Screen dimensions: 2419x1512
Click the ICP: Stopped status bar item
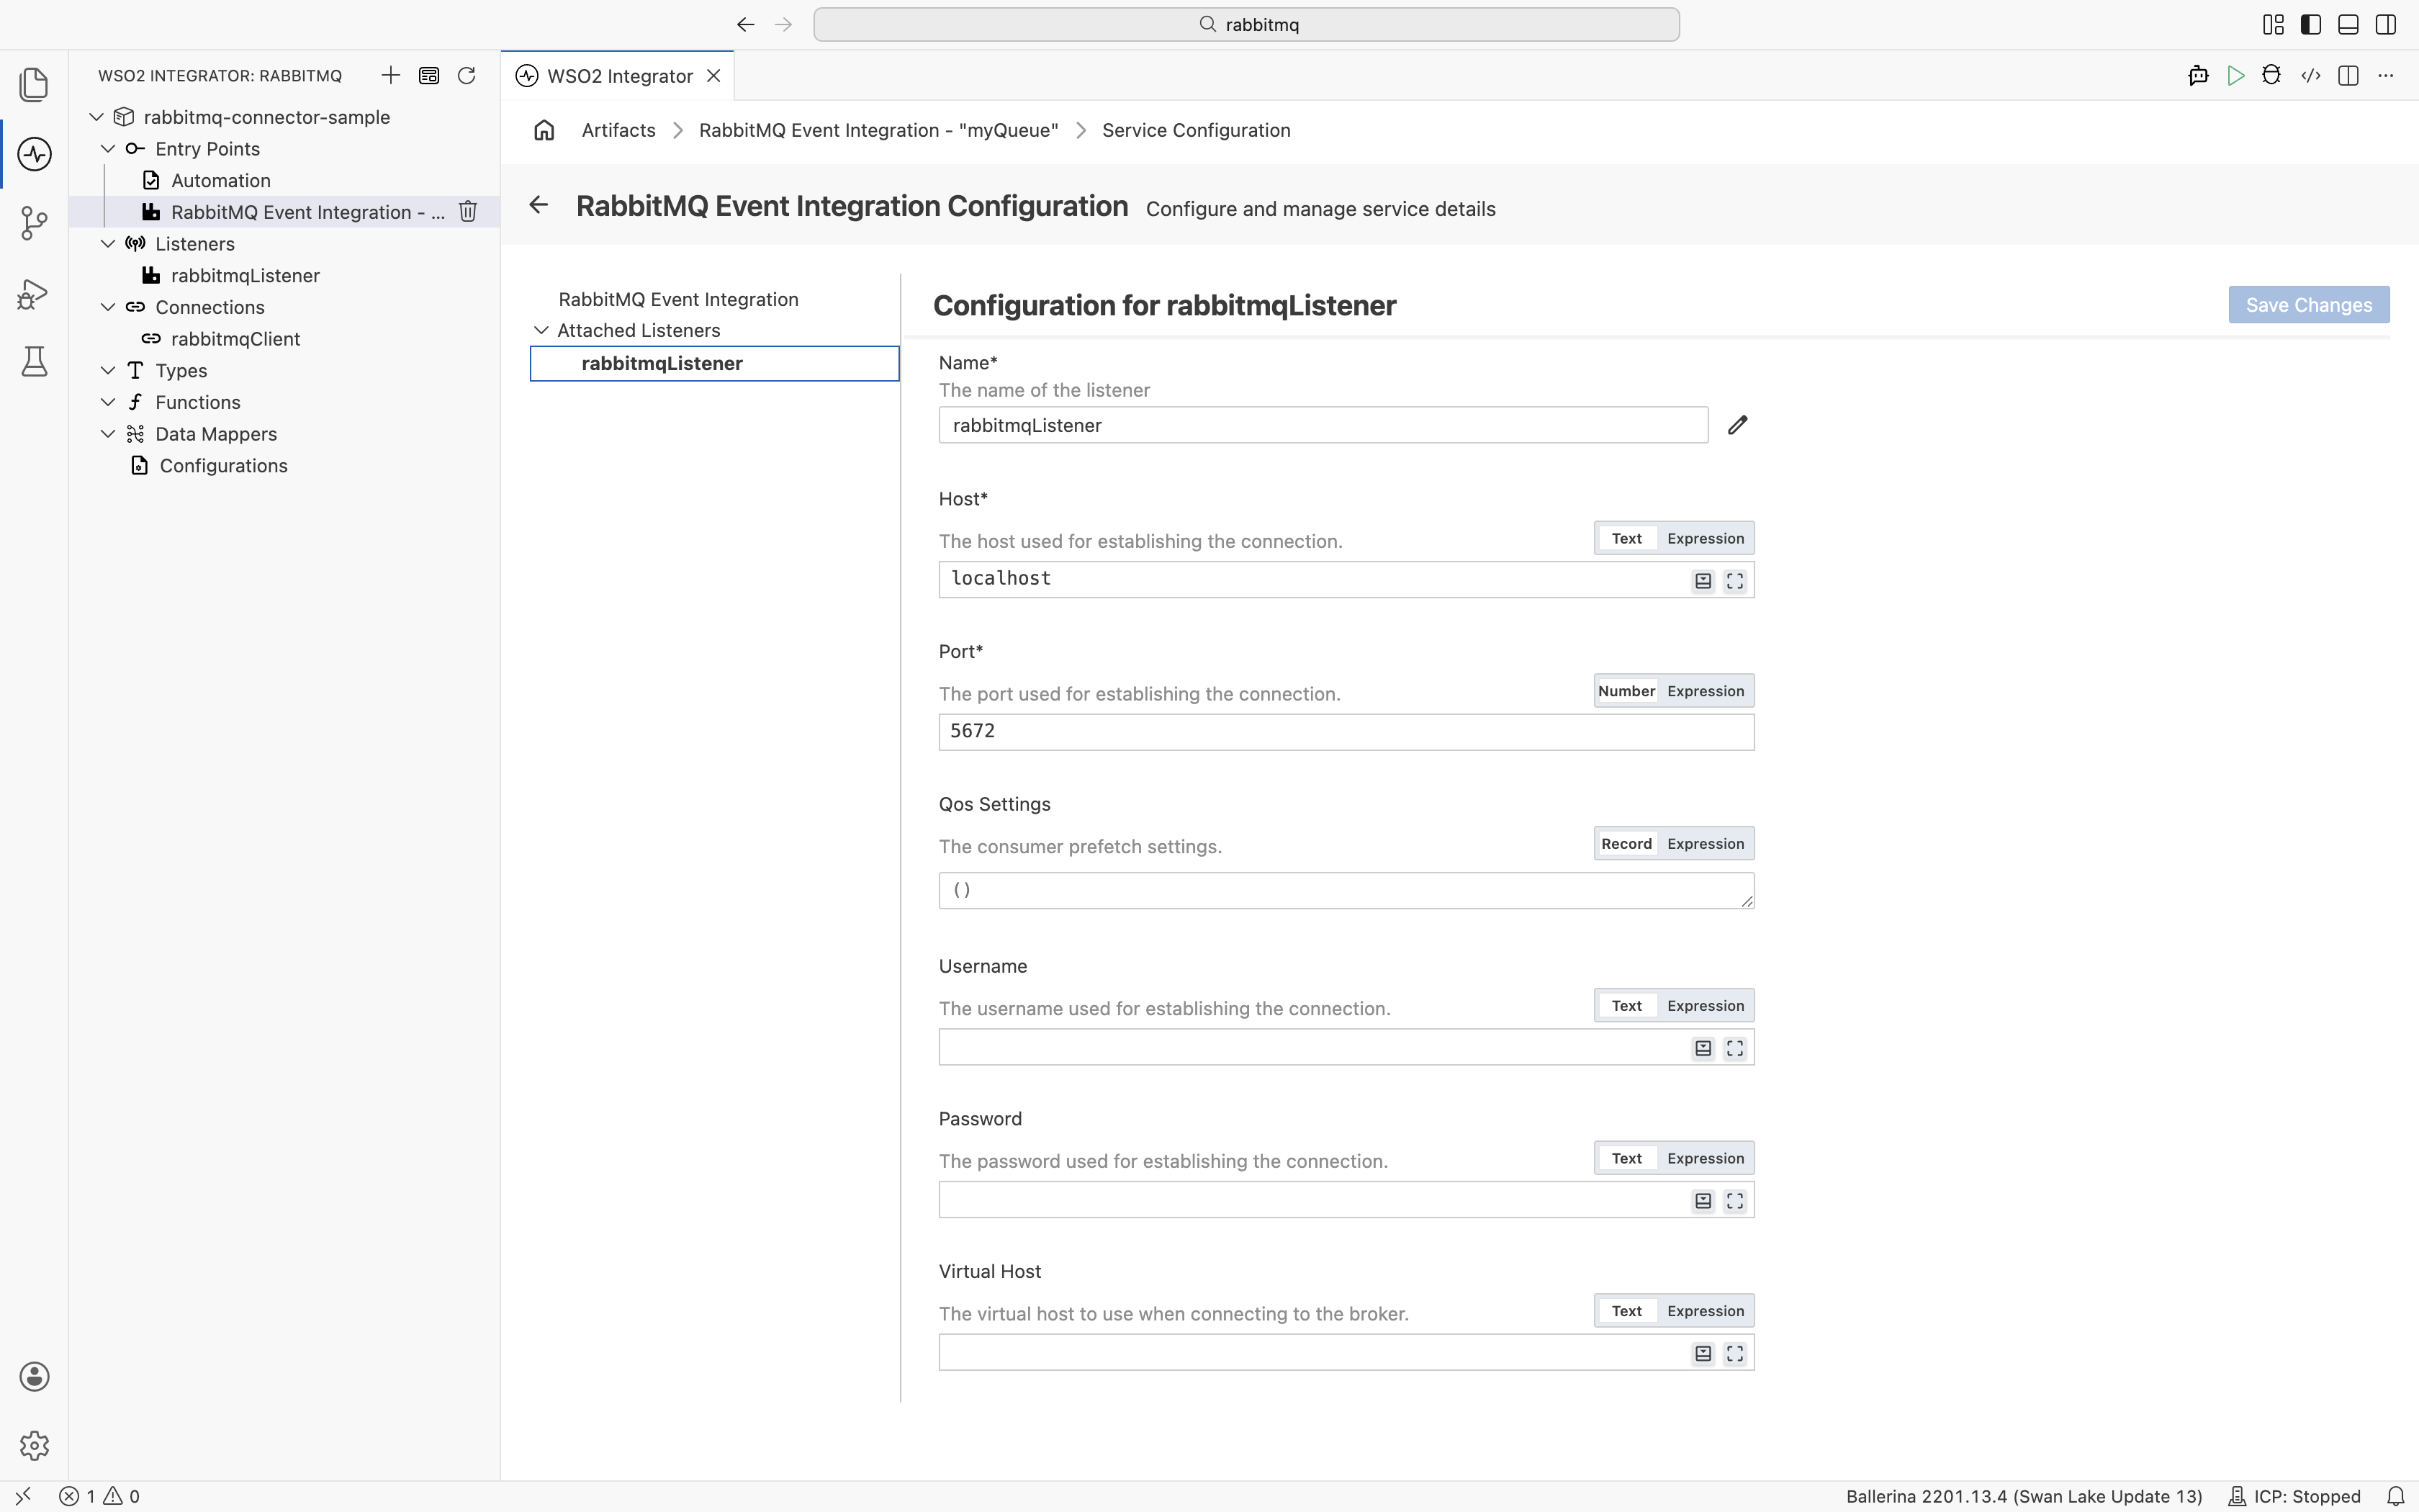click(2294, 1496)
